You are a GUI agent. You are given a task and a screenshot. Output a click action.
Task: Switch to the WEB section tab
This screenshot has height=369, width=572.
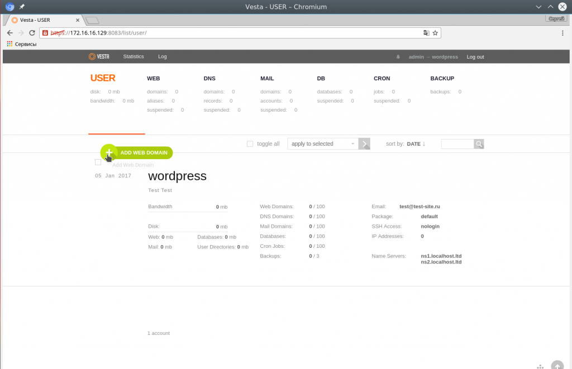154,79
